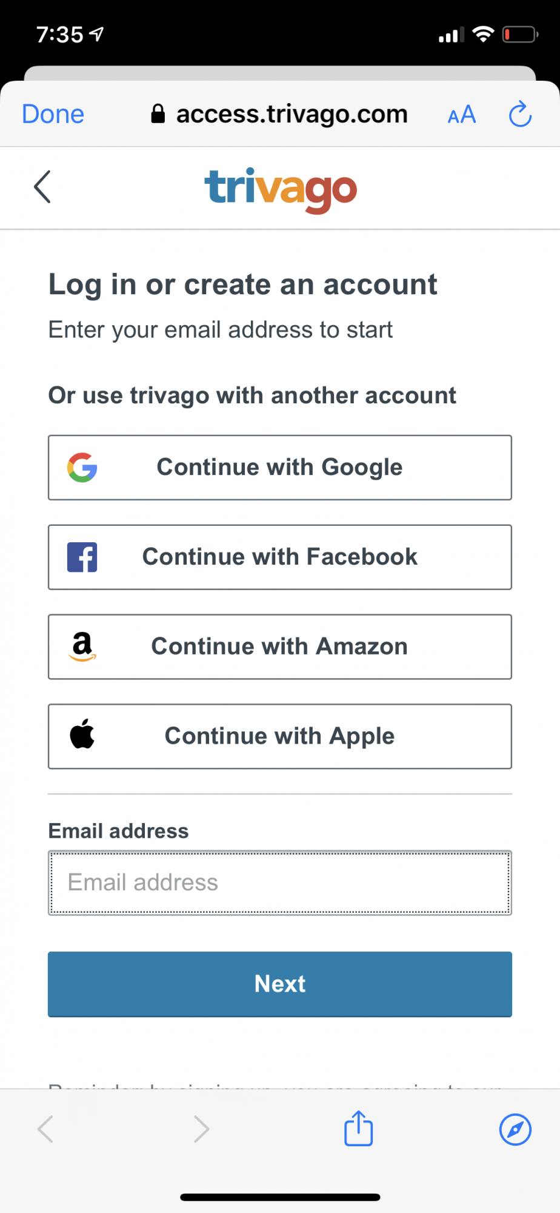This screenshot has height=1213, width=560.
Task: Go forward in browser history
Action: click(x=201, y=1129)
